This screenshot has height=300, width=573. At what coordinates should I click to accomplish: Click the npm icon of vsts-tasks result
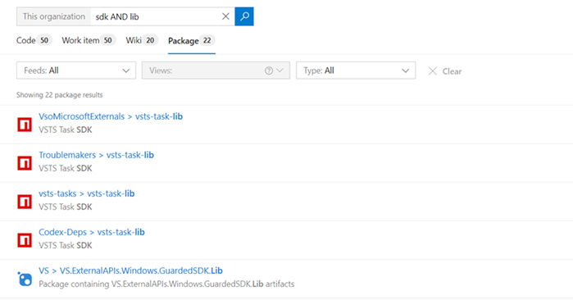click(x=25, y=202)
